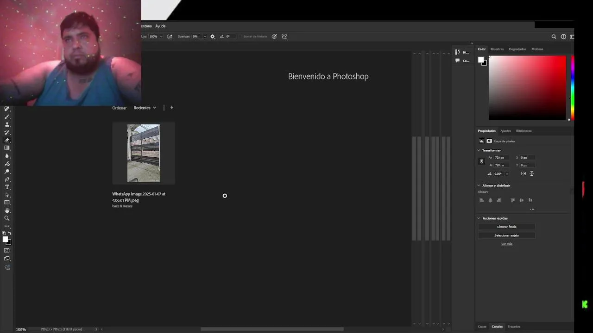Open the search icon in options bar
593x333 pixels.
click(x=554, y=37)
